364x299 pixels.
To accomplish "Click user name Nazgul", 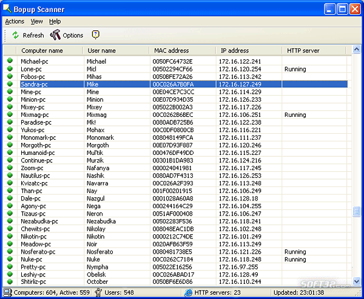I will click(96, 199).
